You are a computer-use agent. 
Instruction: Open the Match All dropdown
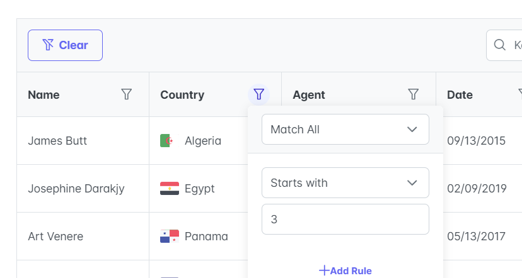pos(345,130)
